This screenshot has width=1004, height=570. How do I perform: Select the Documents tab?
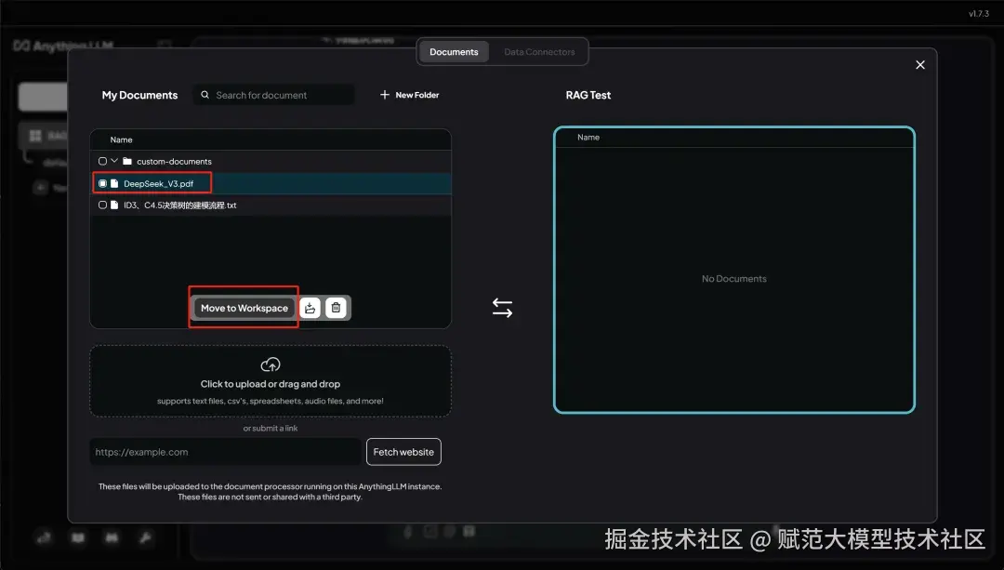[x=453, y=51]
